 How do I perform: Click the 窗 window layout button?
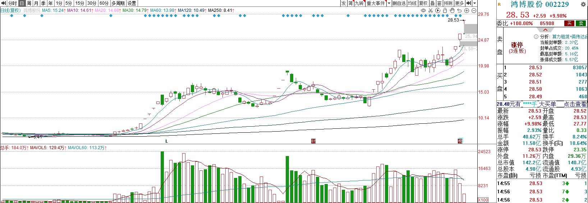pos(439,3)
